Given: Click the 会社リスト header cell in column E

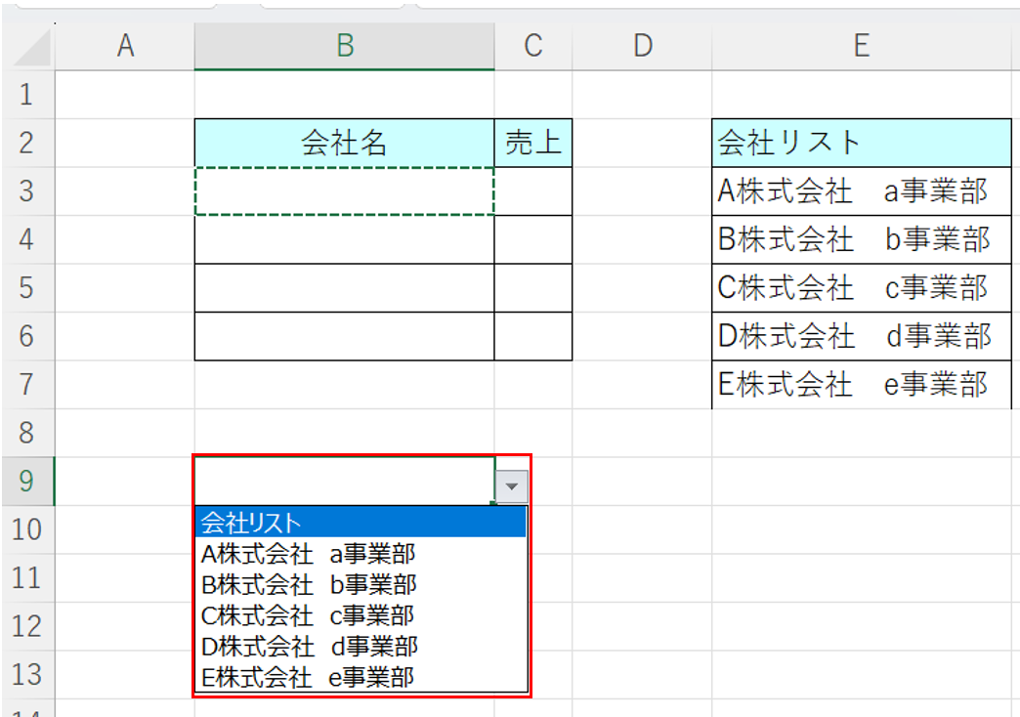Looking at the screenshot, I should pos(862,143).
